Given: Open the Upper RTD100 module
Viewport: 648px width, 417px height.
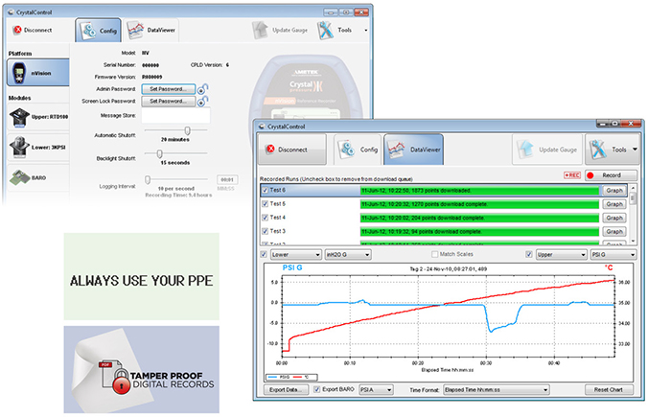Looking at the screenshot, I should [x=31, y=117].
